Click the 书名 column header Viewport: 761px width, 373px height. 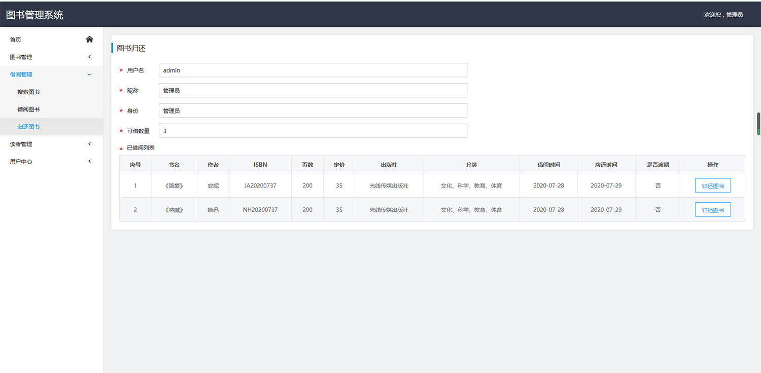174,165
